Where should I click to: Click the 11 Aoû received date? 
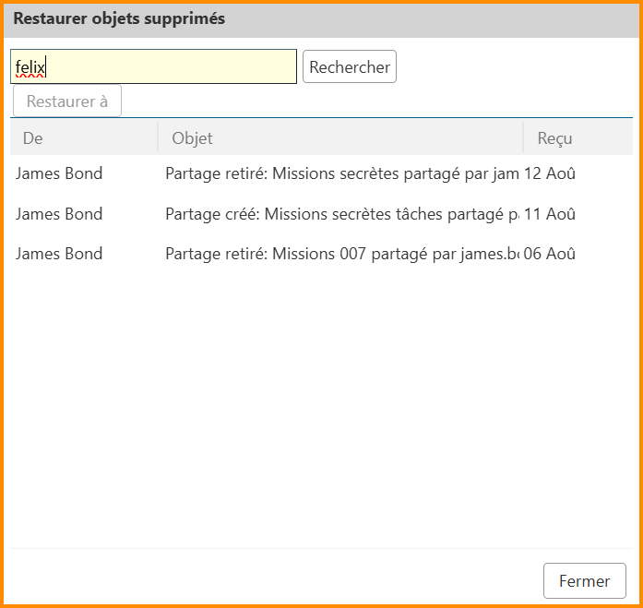[549, 214]
